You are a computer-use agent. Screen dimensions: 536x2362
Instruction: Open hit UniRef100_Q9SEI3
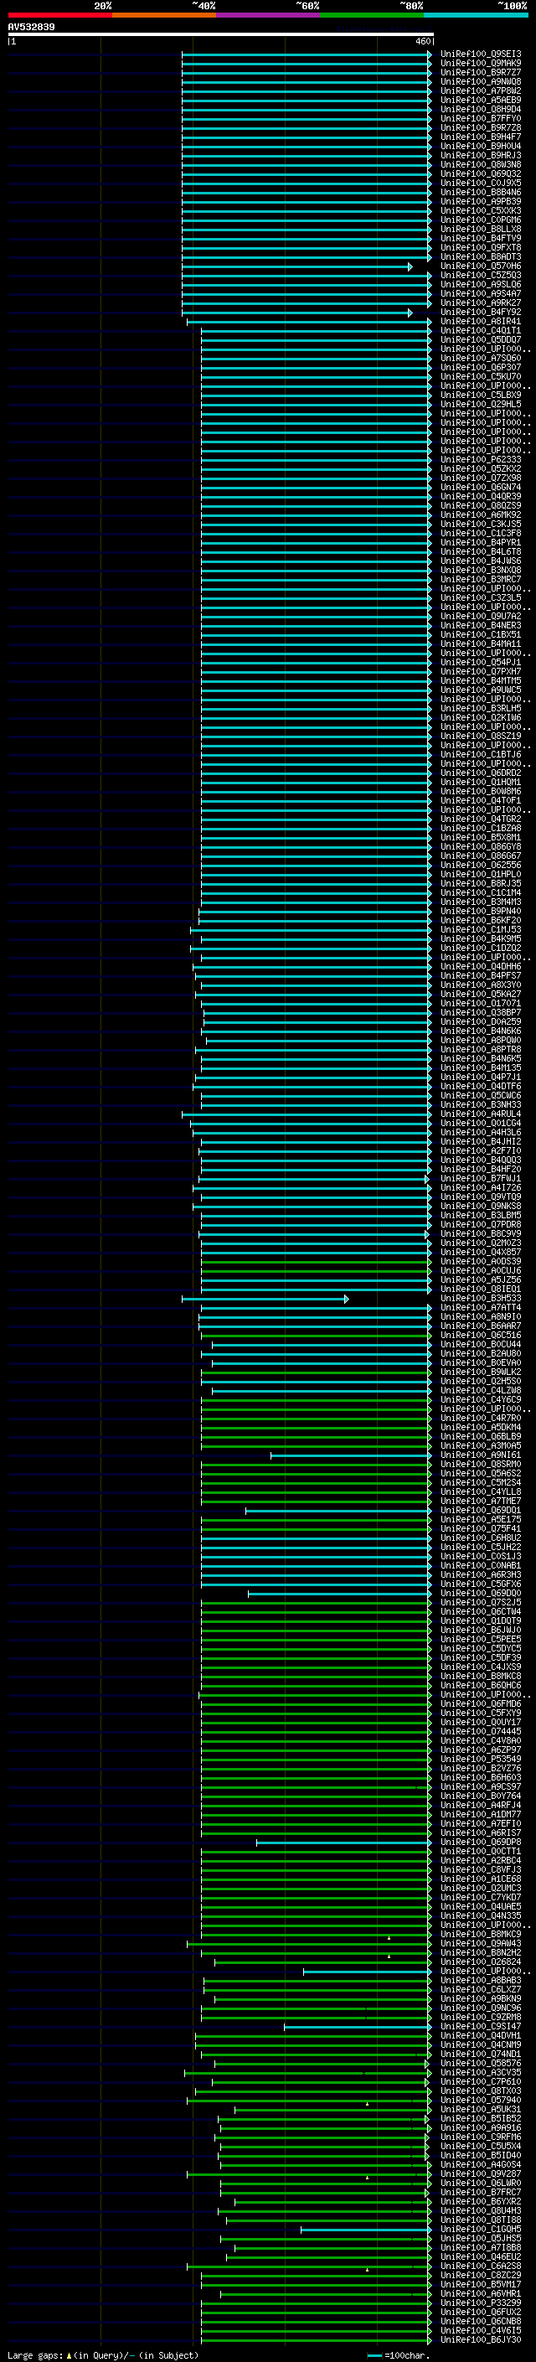point(481,54)
